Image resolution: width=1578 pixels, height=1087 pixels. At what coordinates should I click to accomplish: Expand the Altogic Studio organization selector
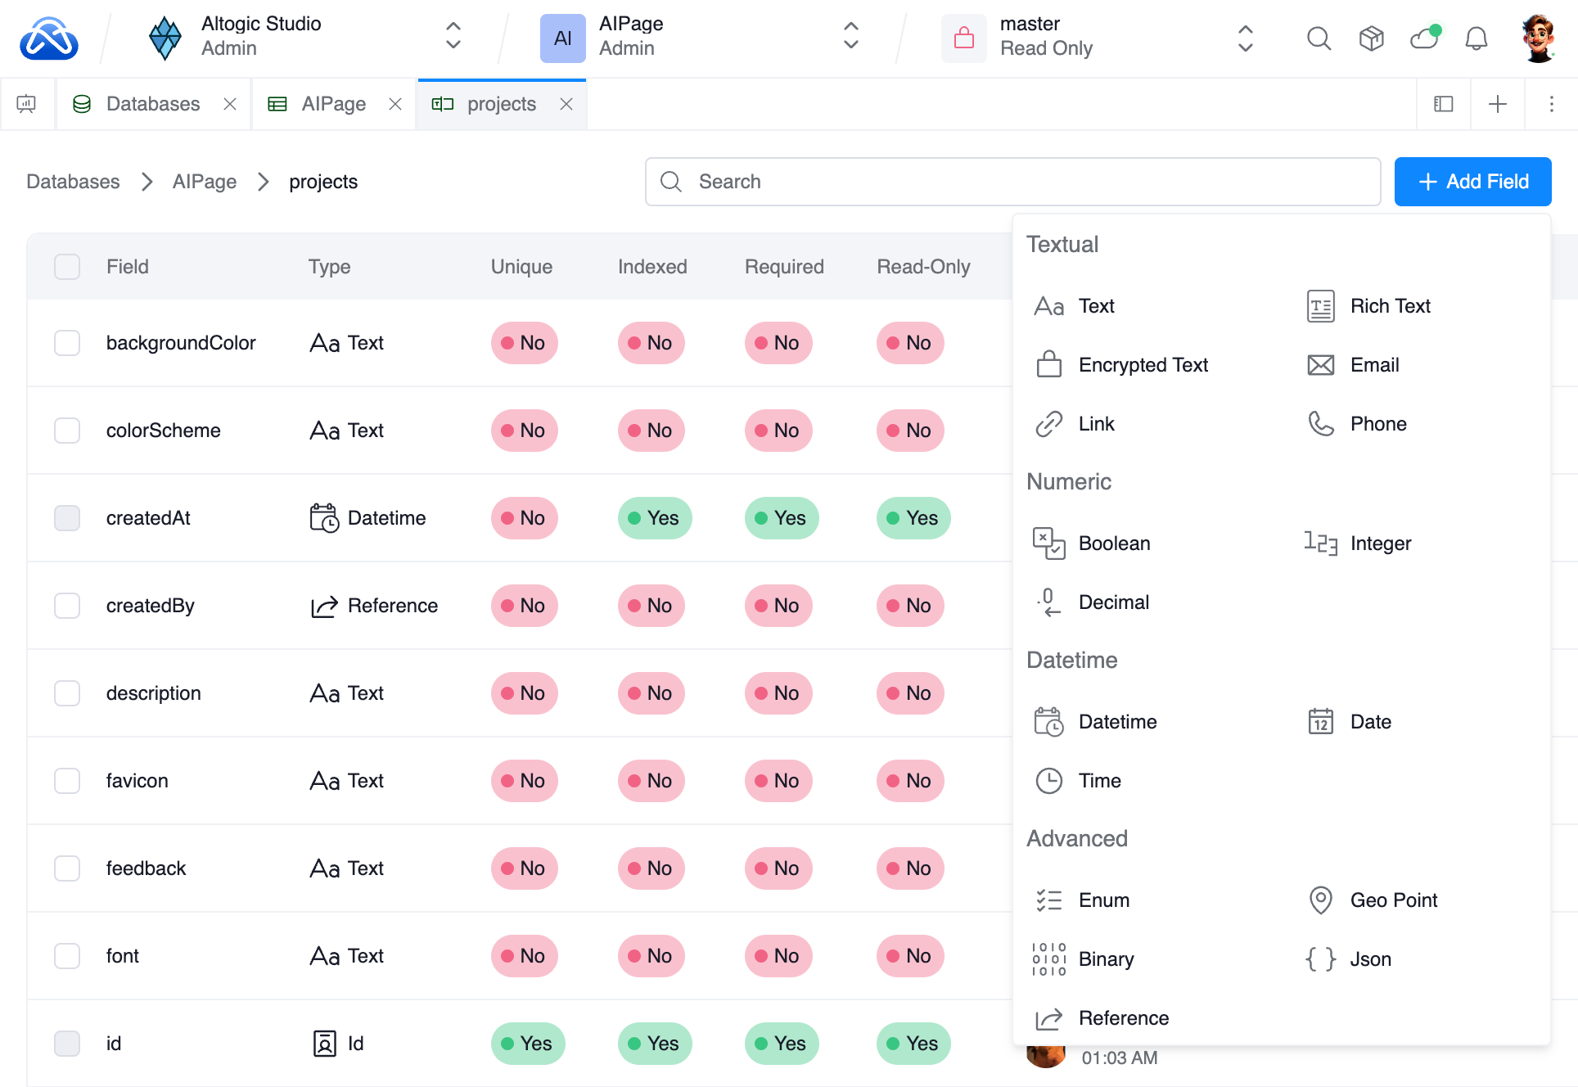tap(453, 36)
